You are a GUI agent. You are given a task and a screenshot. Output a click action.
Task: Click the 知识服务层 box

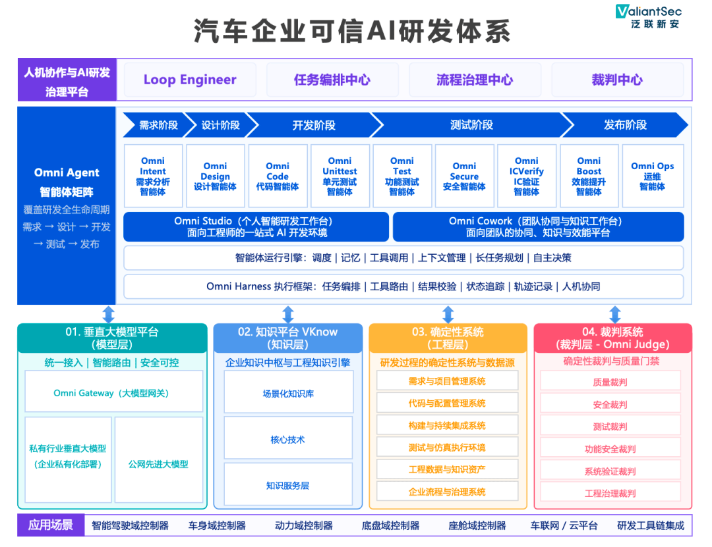click(288, 484)
